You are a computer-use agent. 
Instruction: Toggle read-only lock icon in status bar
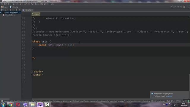pyautogui.click(x=183, y=101)
